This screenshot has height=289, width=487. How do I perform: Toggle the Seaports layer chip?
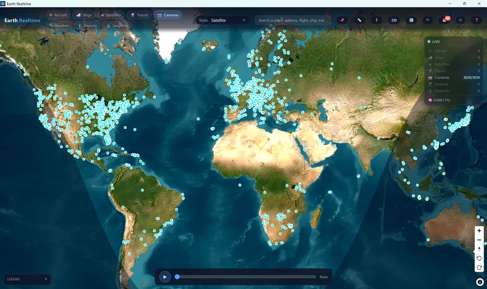[117, 26]
